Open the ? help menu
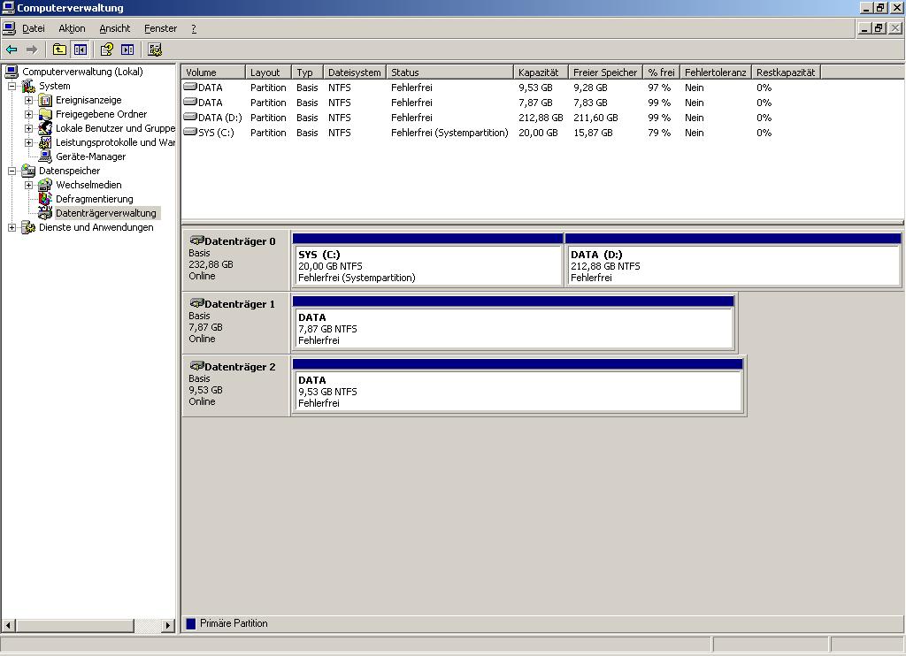Viewport: 906px width, 656px height. coord(194,28)
